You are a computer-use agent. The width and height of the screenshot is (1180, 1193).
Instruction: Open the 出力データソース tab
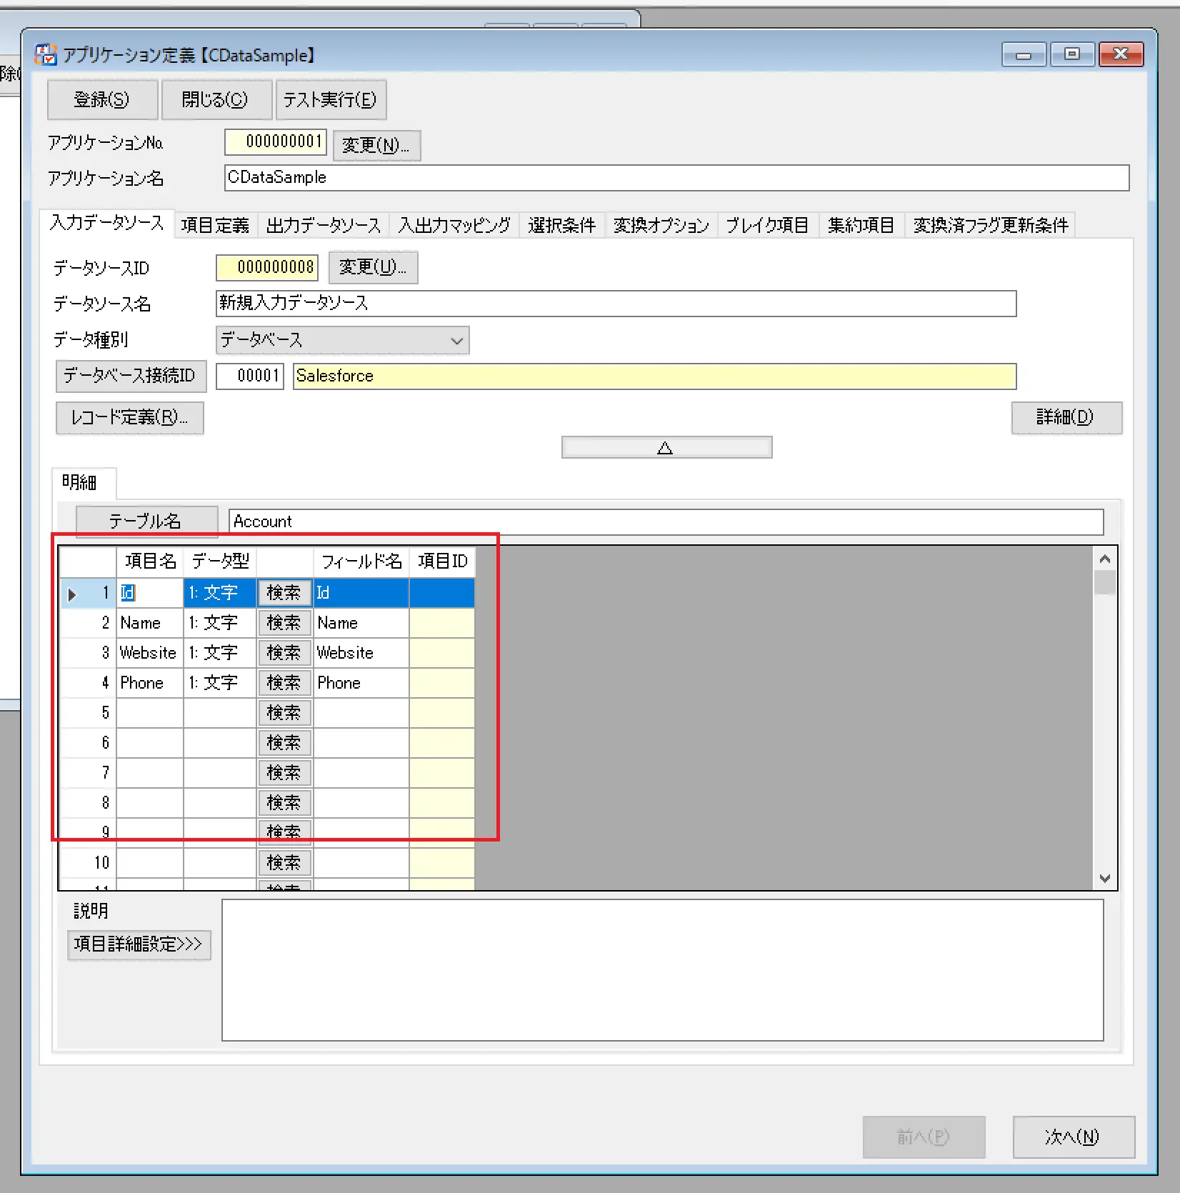[324, 226]
